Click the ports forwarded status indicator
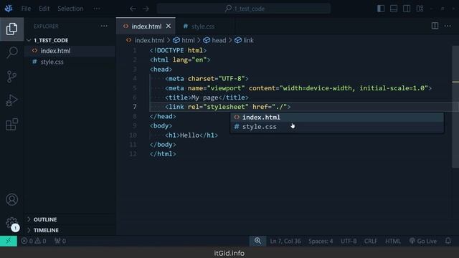The width and height of the screenshot is (459, 258). pos(60,241)
